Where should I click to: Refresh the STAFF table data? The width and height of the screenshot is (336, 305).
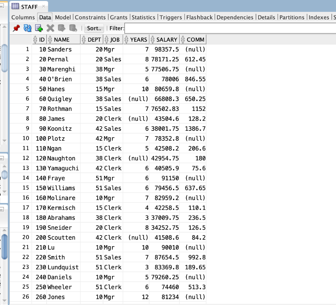(x=28, y=28)
